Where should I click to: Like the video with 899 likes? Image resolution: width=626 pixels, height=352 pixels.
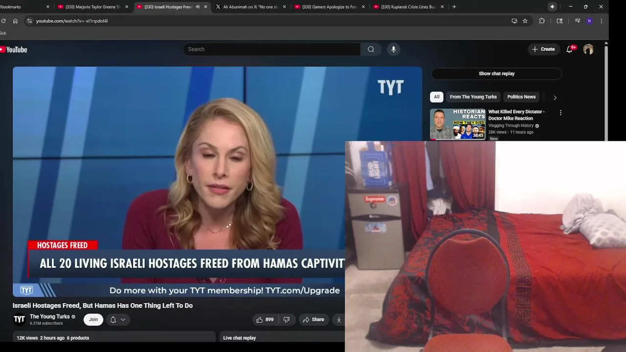tap(265, 320)
